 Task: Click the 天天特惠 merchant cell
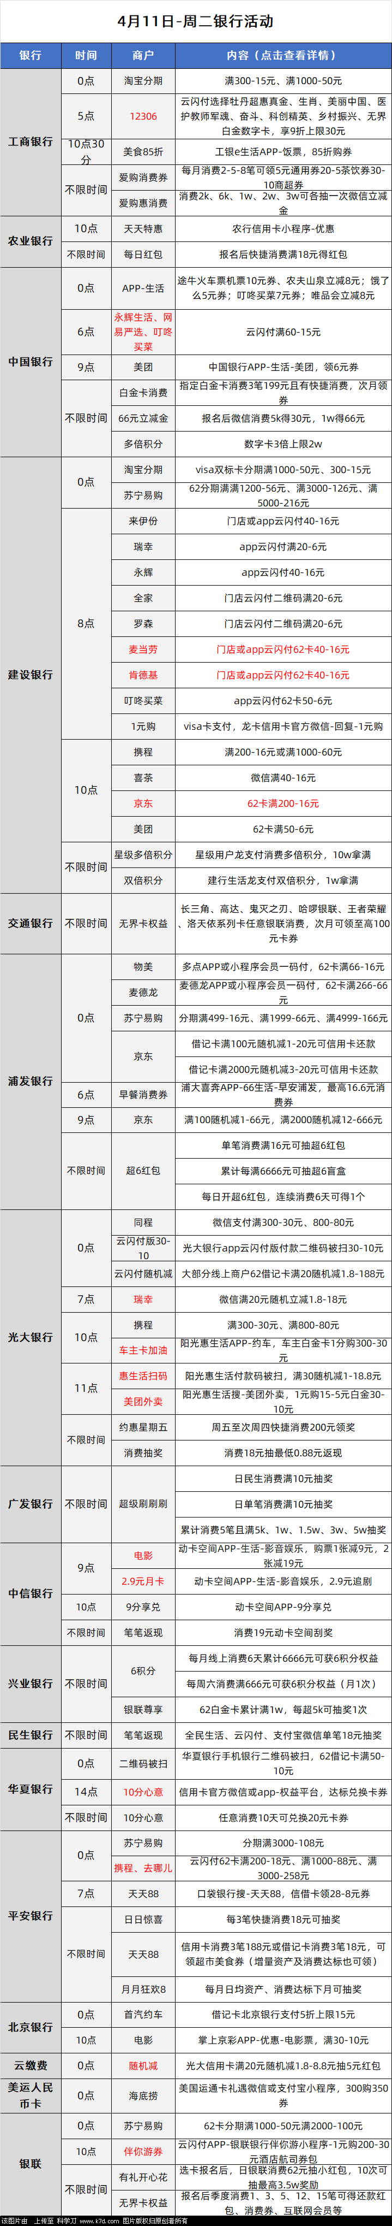(143, 229)
